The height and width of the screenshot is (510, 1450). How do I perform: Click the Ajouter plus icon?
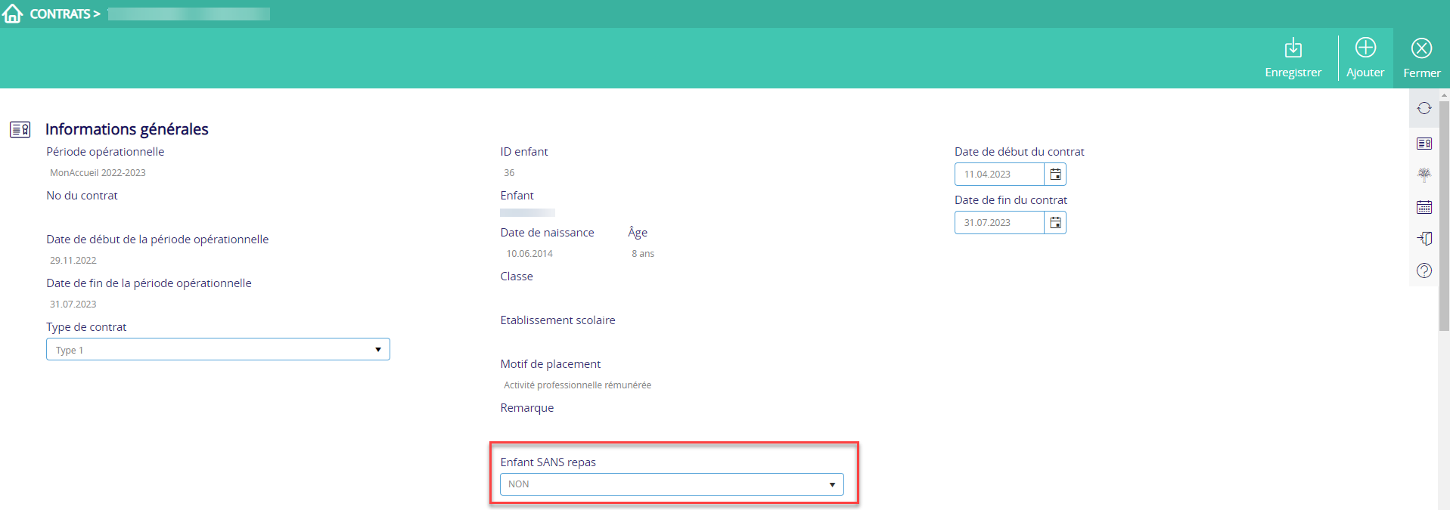click(x=1365, y=48)
